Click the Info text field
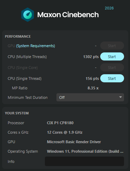This screenshot has height=171, width=130. 84,161
